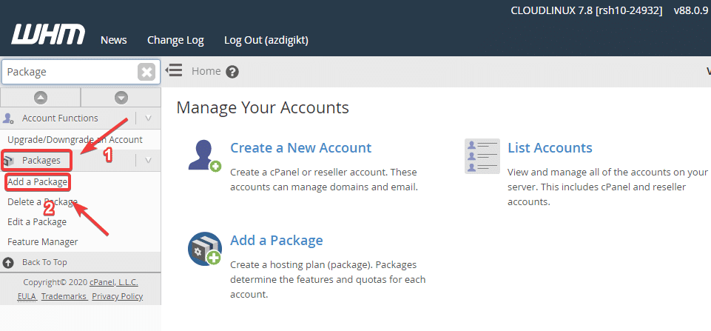The width and height of the screenshot is (711, 331).
Task: Collapse the Packages section chevron
Action: tap(149, 160)
